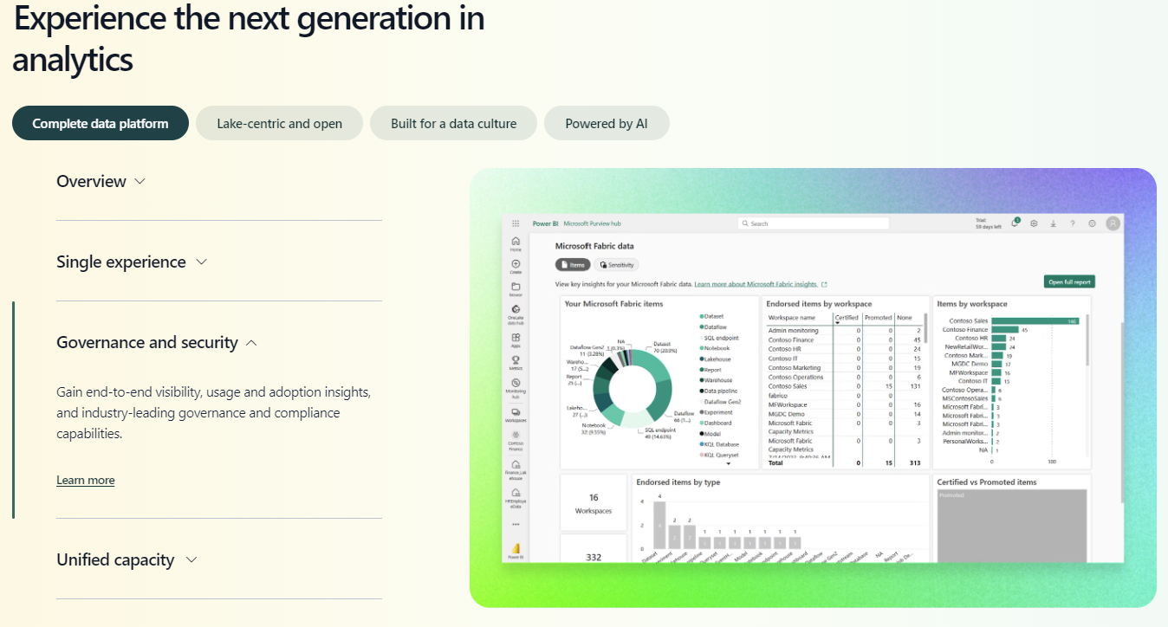1168x627 pixels.
Task: Switch to Built for a data culture tab
Action: tap(453, 123)
